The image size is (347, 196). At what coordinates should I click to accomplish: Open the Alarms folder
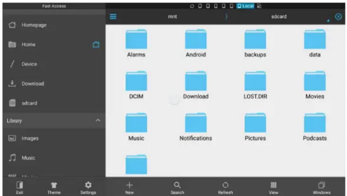tap(136, 43)
